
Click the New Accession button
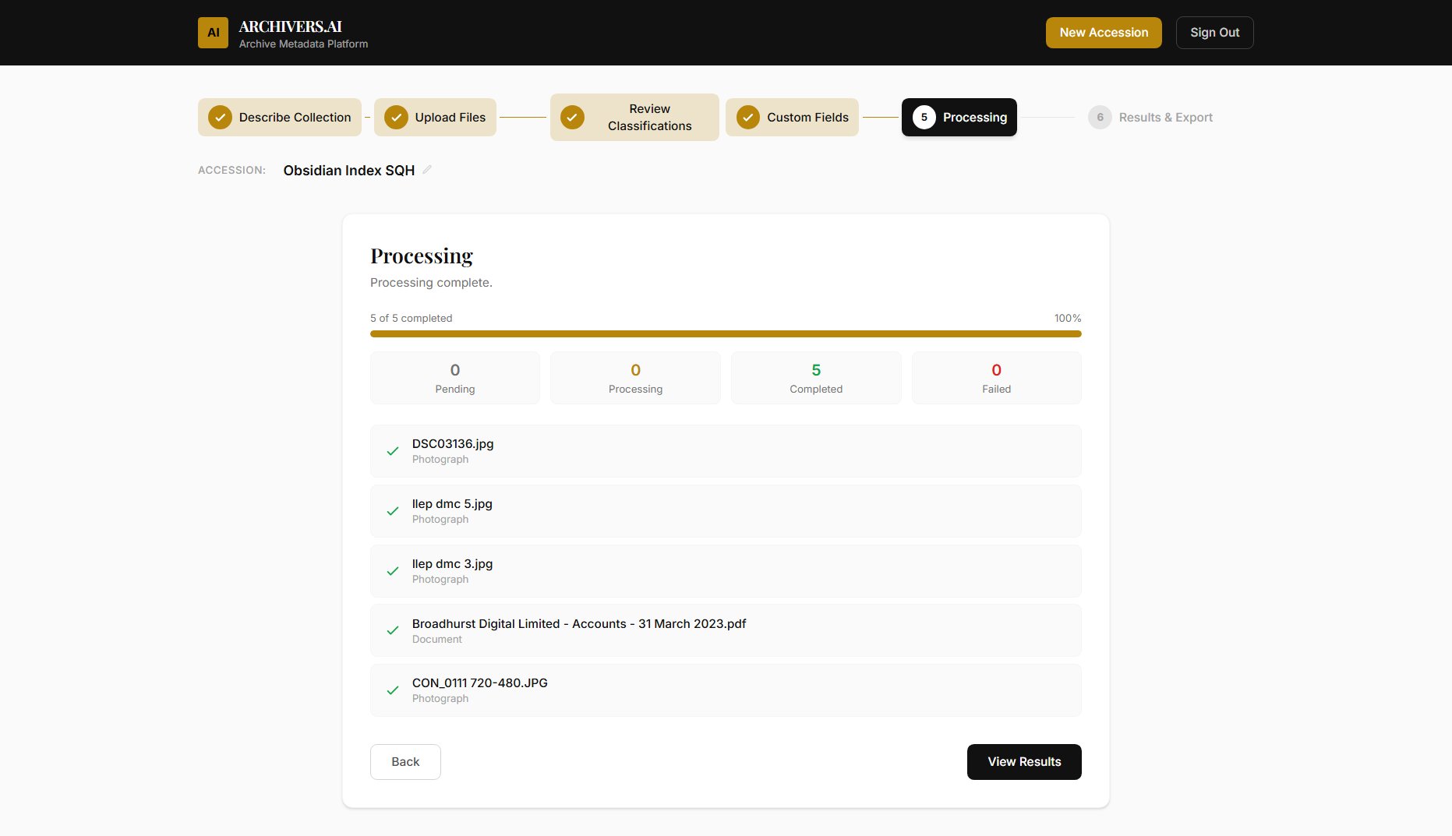1103,32
